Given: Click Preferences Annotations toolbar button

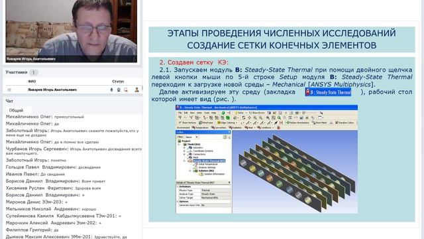Looking at the screenshot, I should coord(297,122).
